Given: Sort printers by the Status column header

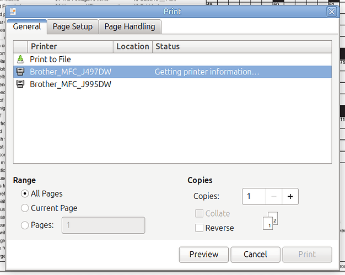Looking at the screenshot, I should (241, 47).
